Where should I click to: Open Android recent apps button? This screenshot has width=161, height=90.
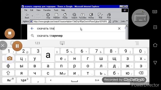tap(155, 27)
